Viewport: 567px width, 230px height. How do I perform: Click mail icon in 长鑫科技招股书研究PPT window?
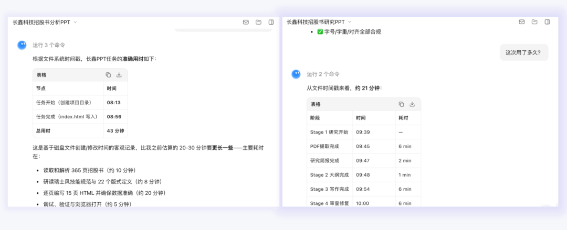click(x=522, y=22)
